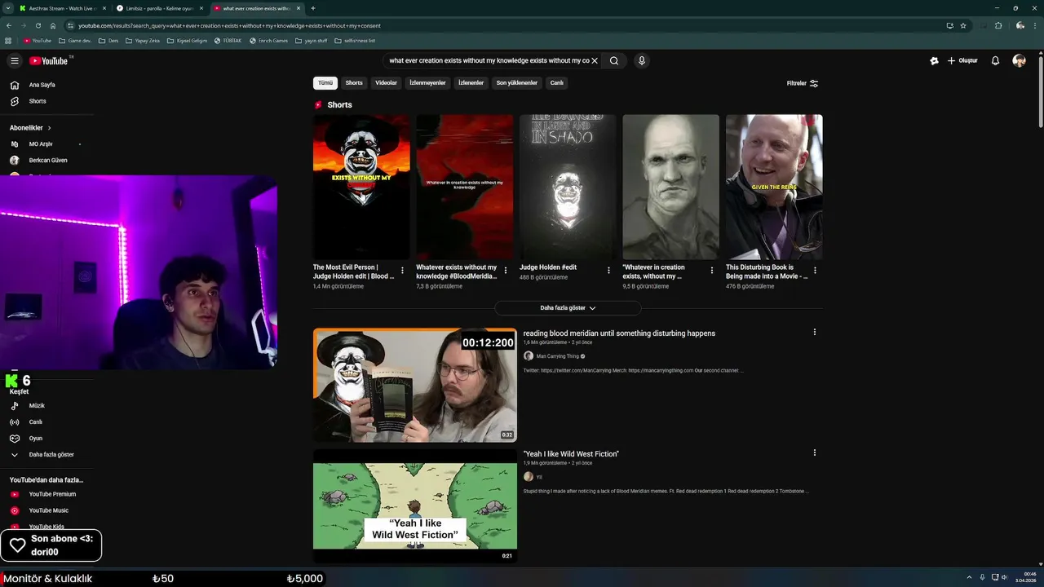Open a new browser tab with plus

[x=313, y=8]
